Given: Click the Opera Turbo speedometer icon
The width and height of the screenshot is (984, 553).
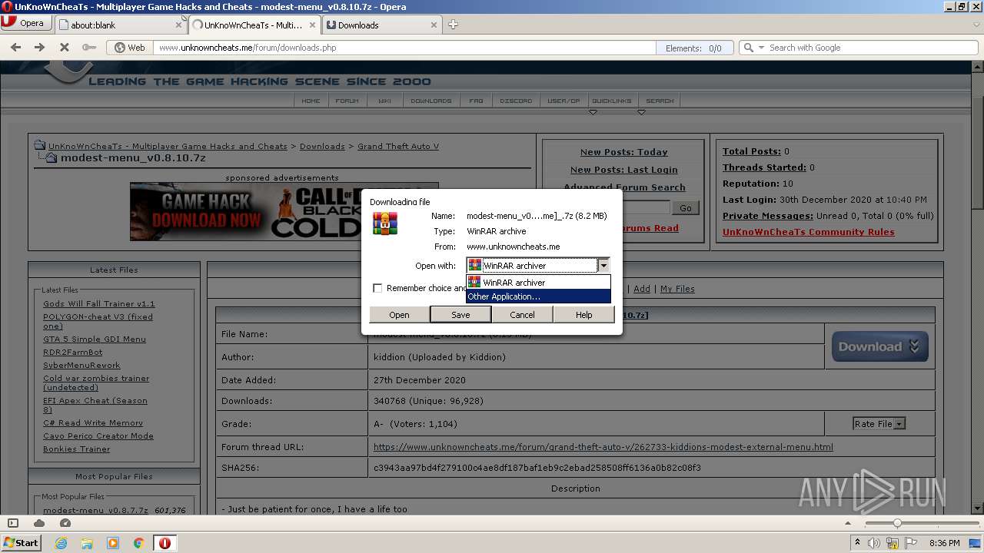Looking at the screenshot, I should (x=65, y=523).
